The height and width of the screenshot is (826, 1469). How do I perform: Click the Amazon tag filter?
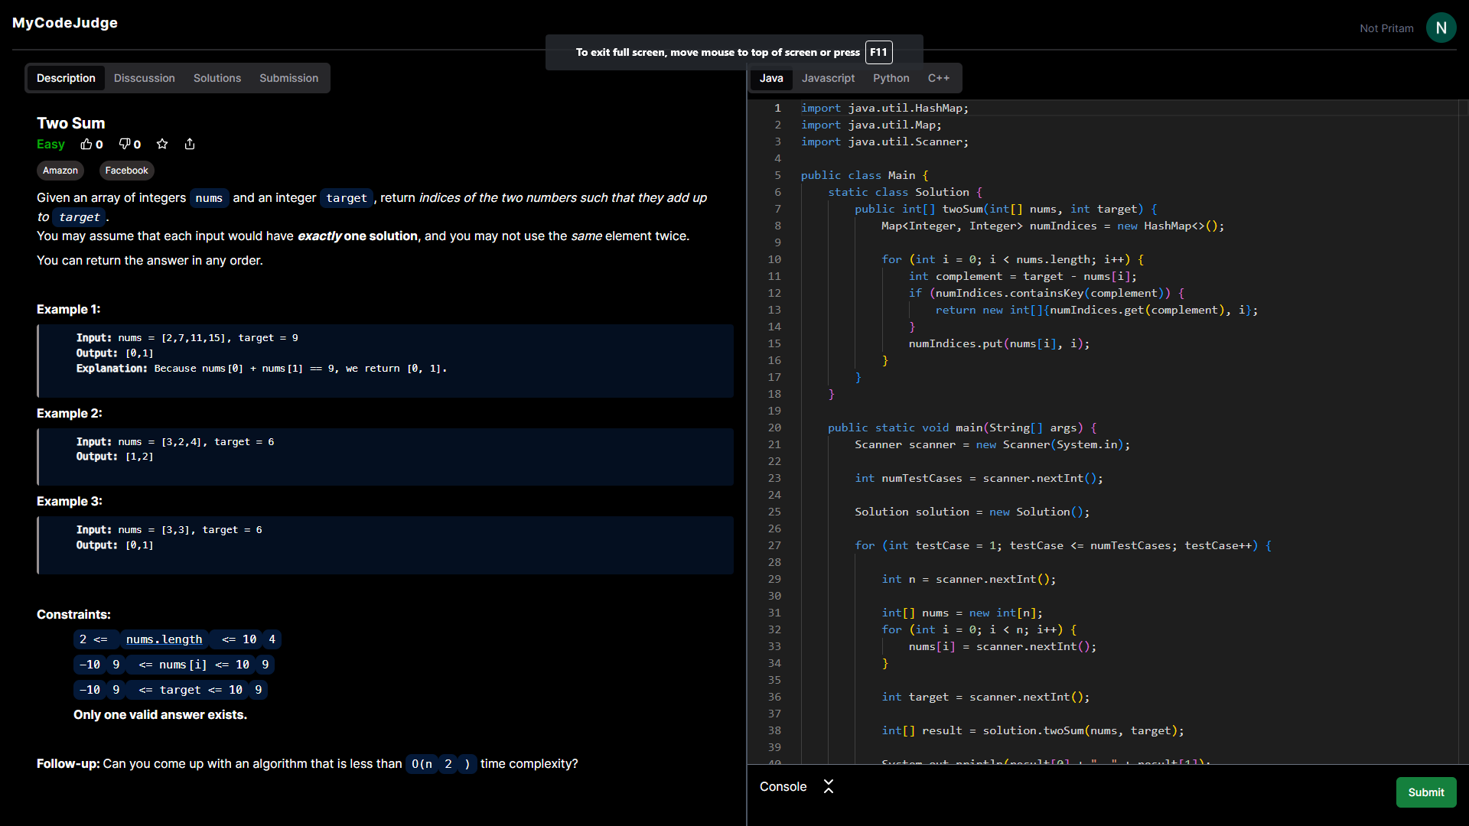coord(60,171)
